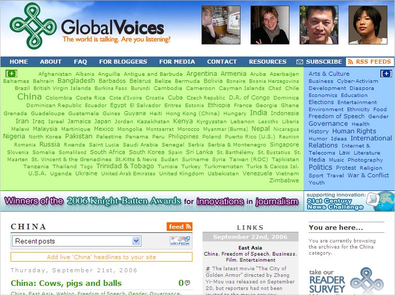Click the Knight-Batten Awards banner
395x296 pixels.
pyautogui.click(x=152, y=201)
